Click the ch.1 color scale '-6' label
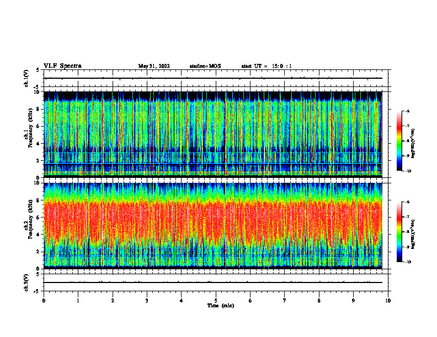Viewport: 437px width, 337px height. [x=407, y=111]
